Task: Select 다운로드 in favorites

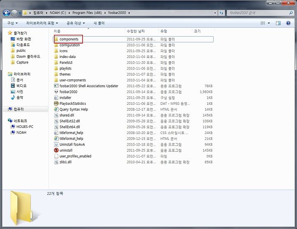Action: (x=20, y=45)
